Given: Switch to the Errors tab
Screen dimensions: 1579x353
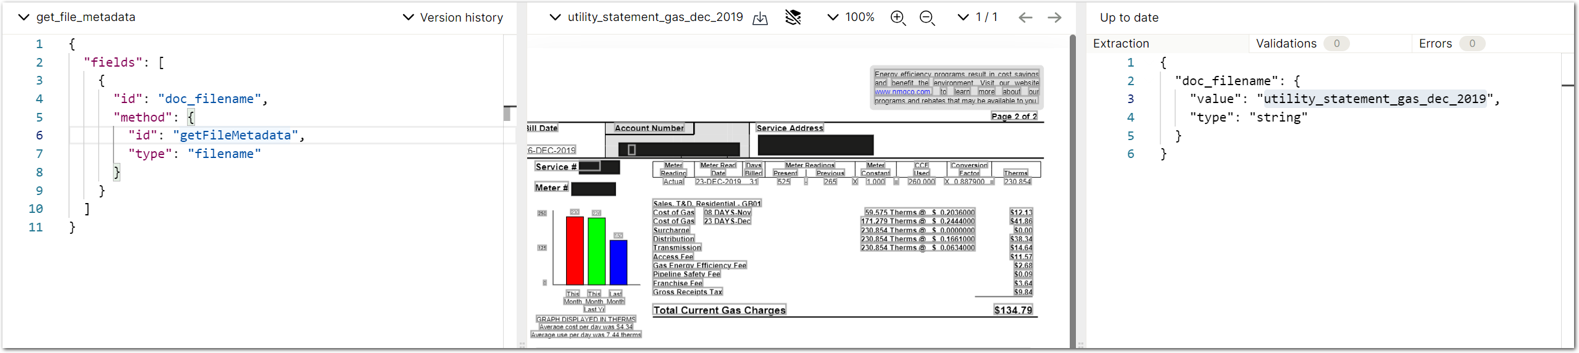Looking at the screenshot, I should click(x=1435, y=43).
